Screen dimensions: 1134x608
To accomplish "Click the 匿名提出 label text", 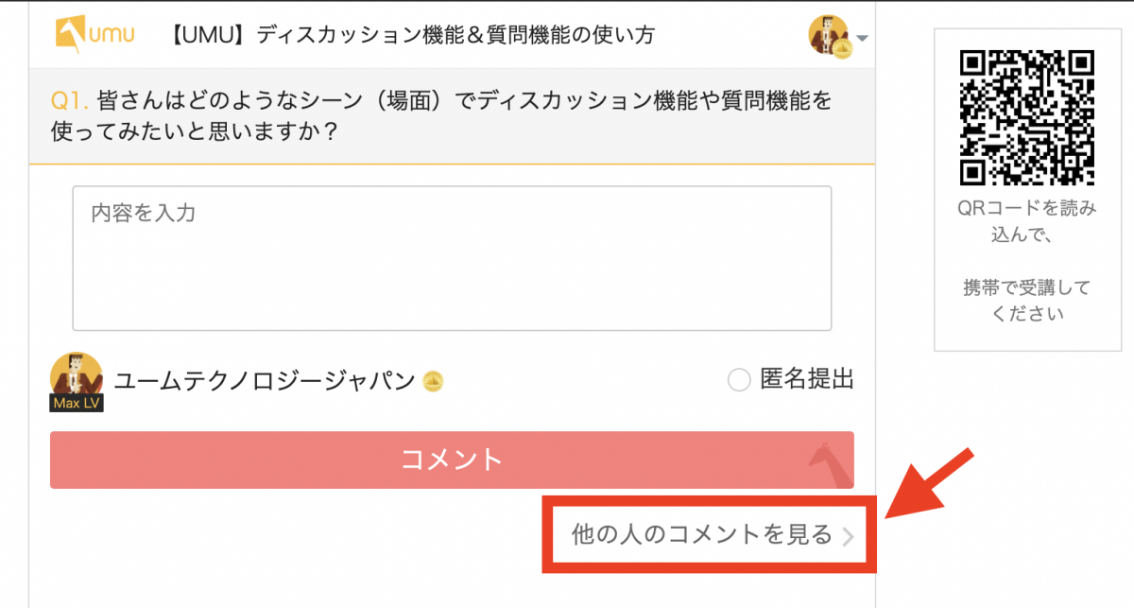I will point(806,380).
